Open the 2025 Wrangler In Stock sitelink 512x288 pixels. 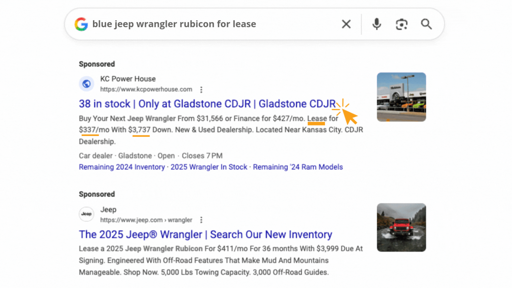(x=208, y=167)
